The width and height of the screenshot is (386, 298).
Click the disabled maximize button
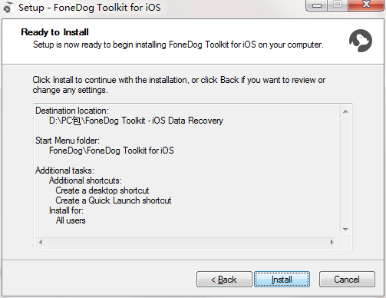(x=338, y=5)
